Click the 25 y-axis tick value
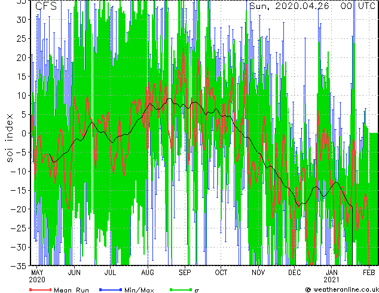 22,38
